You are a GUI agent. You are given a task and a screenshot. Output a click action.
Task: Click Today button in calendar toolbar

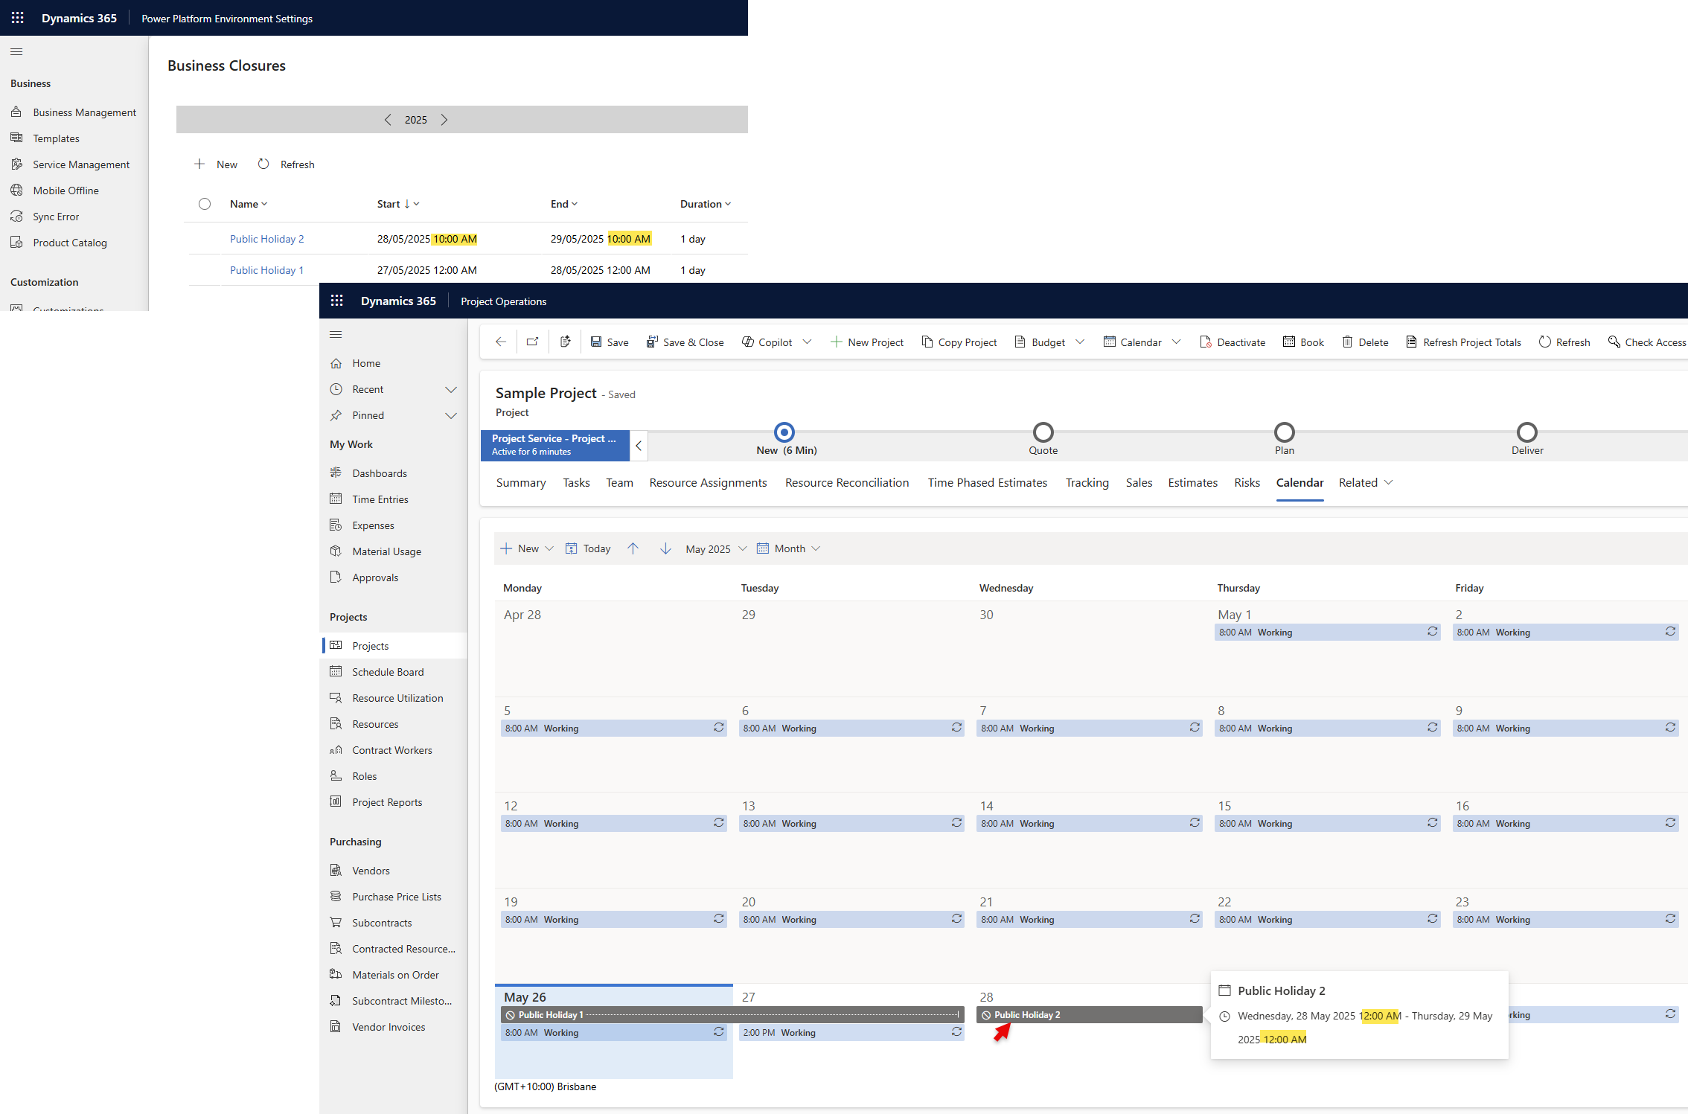tap(588, 548)
